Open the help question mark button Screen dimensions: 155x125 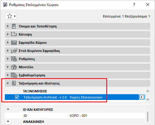tap(134, 5)
